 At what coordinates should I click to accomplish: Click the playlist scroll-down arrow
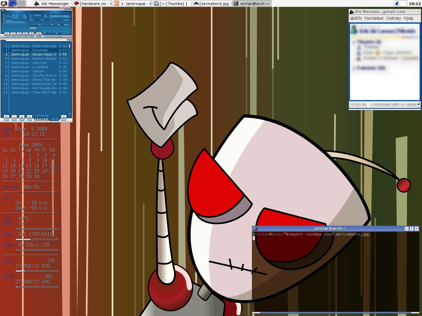click(70, 115)
